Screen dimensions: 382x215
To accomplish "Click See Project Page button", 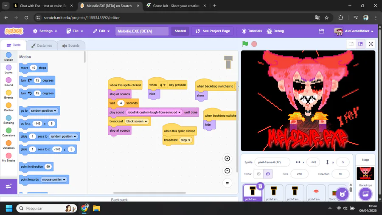I will [213, 31].
